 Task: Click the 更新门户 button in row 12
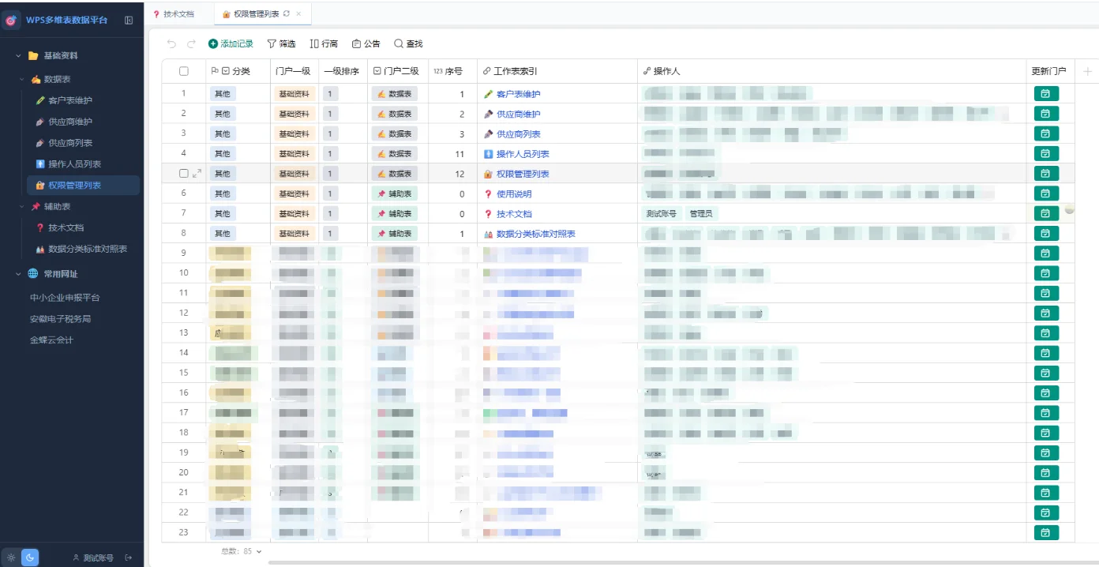[x=1046, y=313]
